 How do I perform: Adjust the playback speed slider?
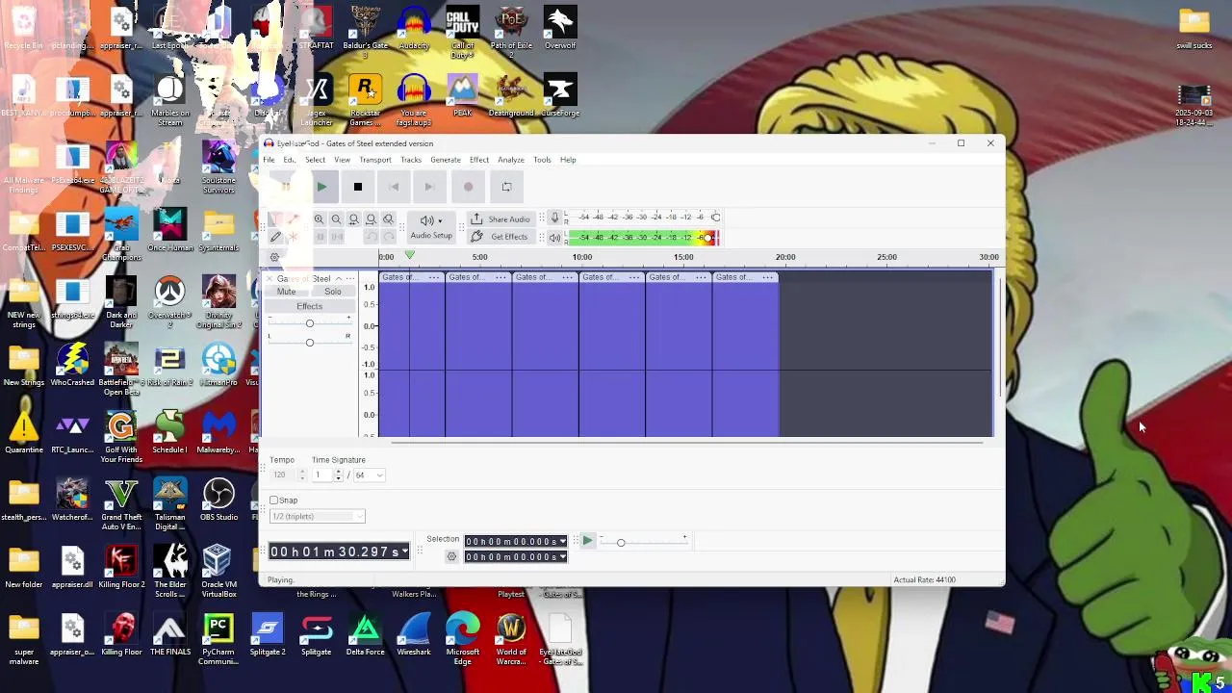pyautogui.click(x=621, y=543)
